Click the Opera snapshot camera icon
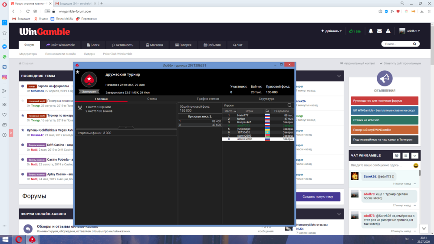434x244 pixels. (x=380, y=11)
